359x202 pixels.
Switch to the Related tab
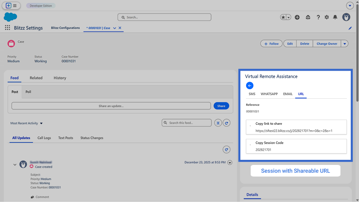click(36, 78)
